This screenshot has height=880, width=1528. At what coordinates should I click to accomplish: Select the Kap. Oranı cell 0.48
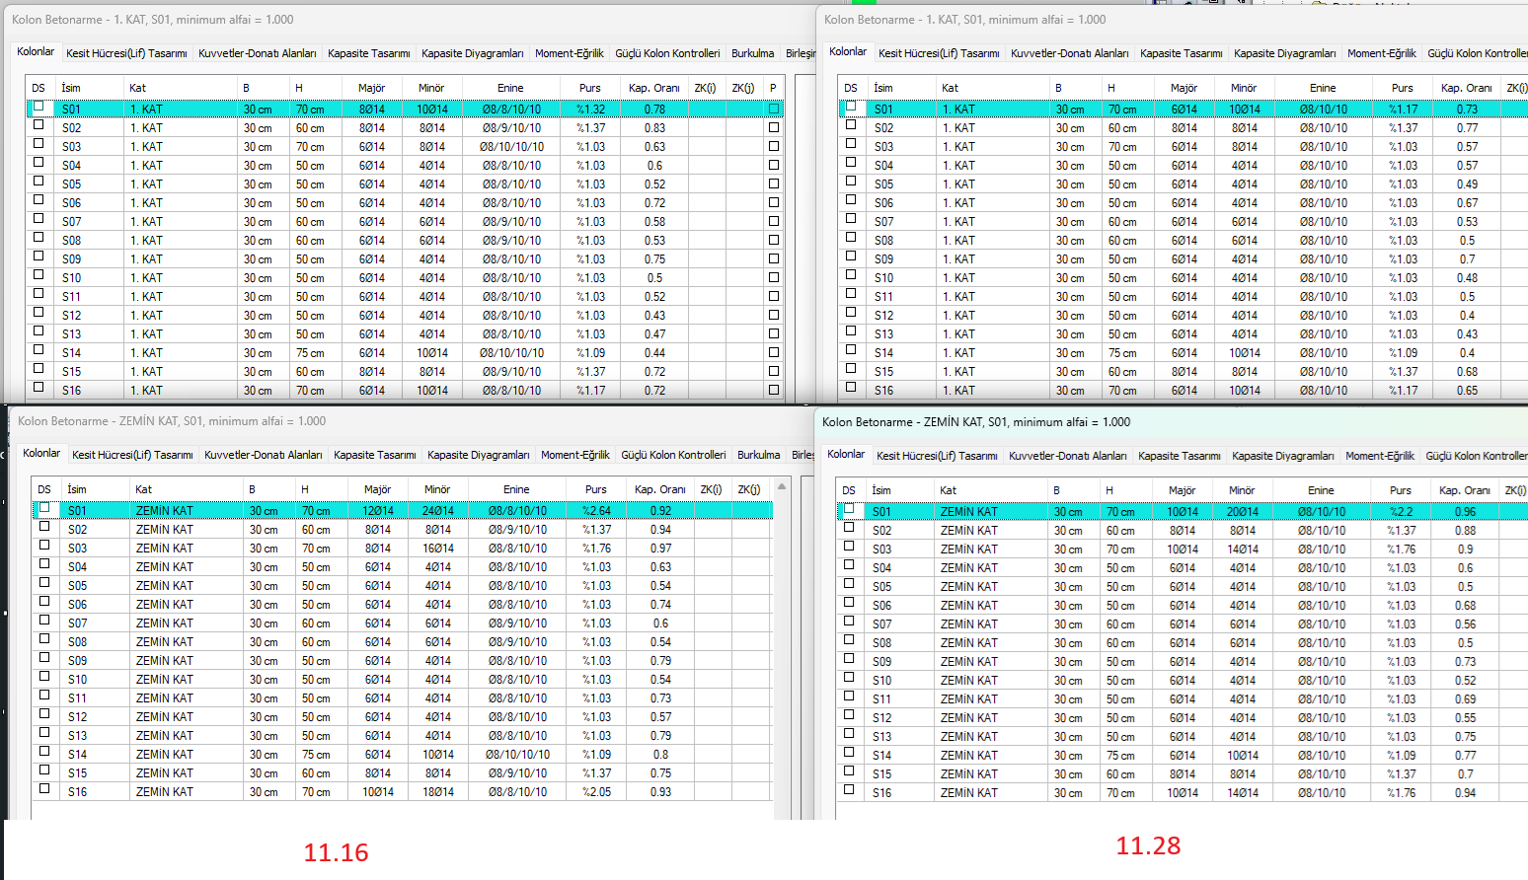coord(1467,278)
